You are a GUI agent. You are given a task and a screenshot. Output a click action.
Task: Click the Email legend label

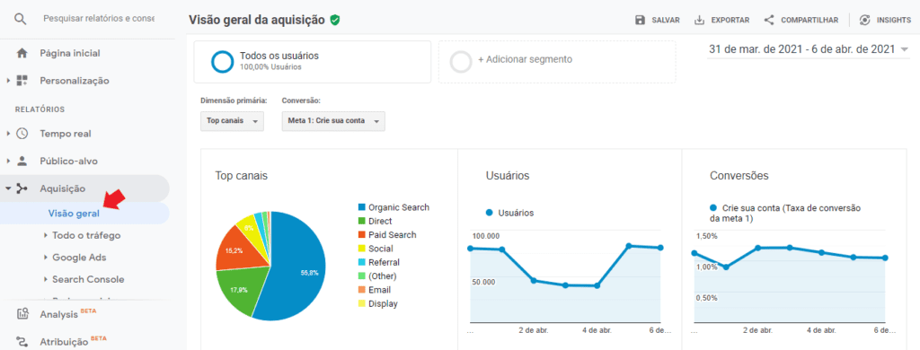380,290
